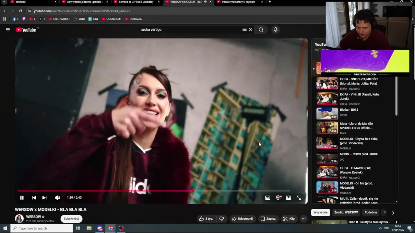Mute WERSOW x MODELKI tab audio icon
The width and height of the screenshot is (415, 233).
click(205, 2)
